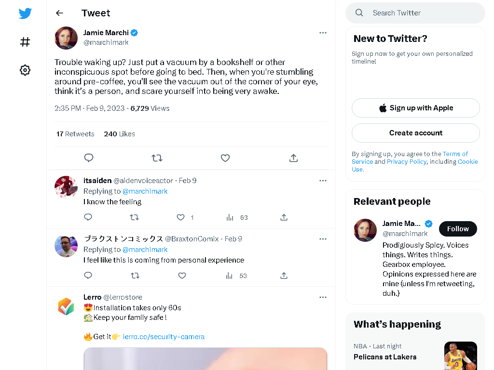
Task: Follow Jamie Marchi in Relevant people
Action: pos(458,229)
